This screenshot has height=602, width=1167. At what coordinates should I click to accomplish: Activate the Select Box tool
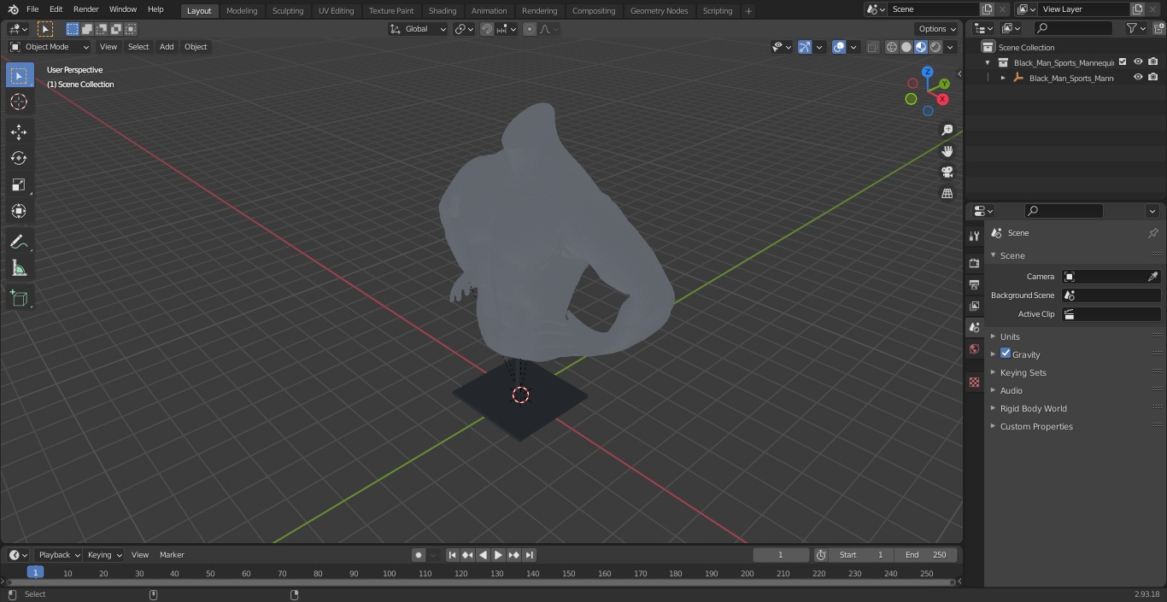pos(19,75)
